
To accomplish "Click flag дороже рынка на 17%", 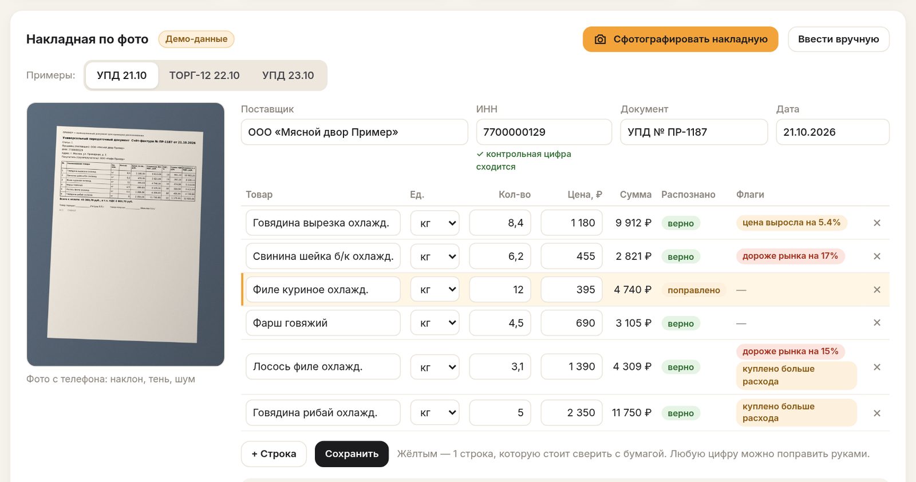I will coord(790,256).
